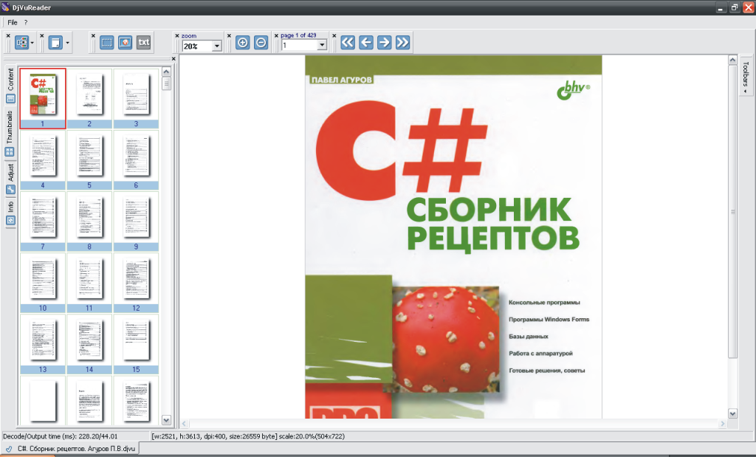Image resolution: width=756 pixels, height=457 pixels.
Task: Select the page 3 thumbnail
Action: pos(136,98)
